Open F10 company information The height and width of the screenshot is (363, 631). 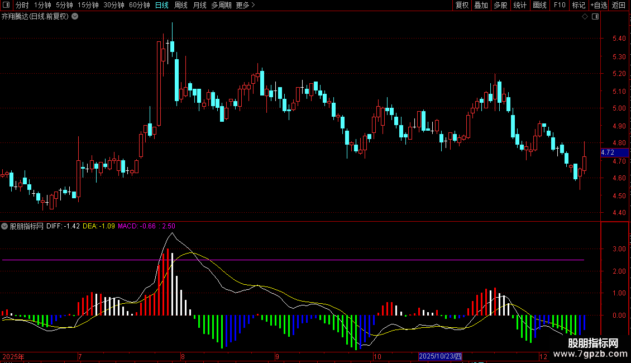point(560,5)
